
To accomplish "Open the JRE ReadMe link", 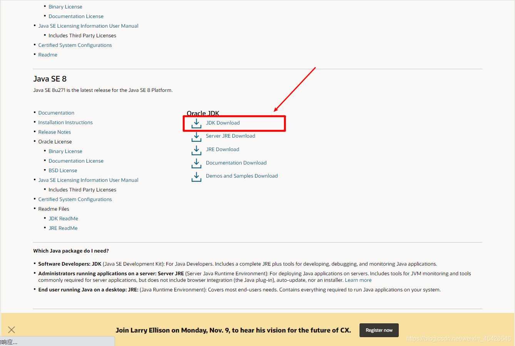I will (x=63, y=228).
